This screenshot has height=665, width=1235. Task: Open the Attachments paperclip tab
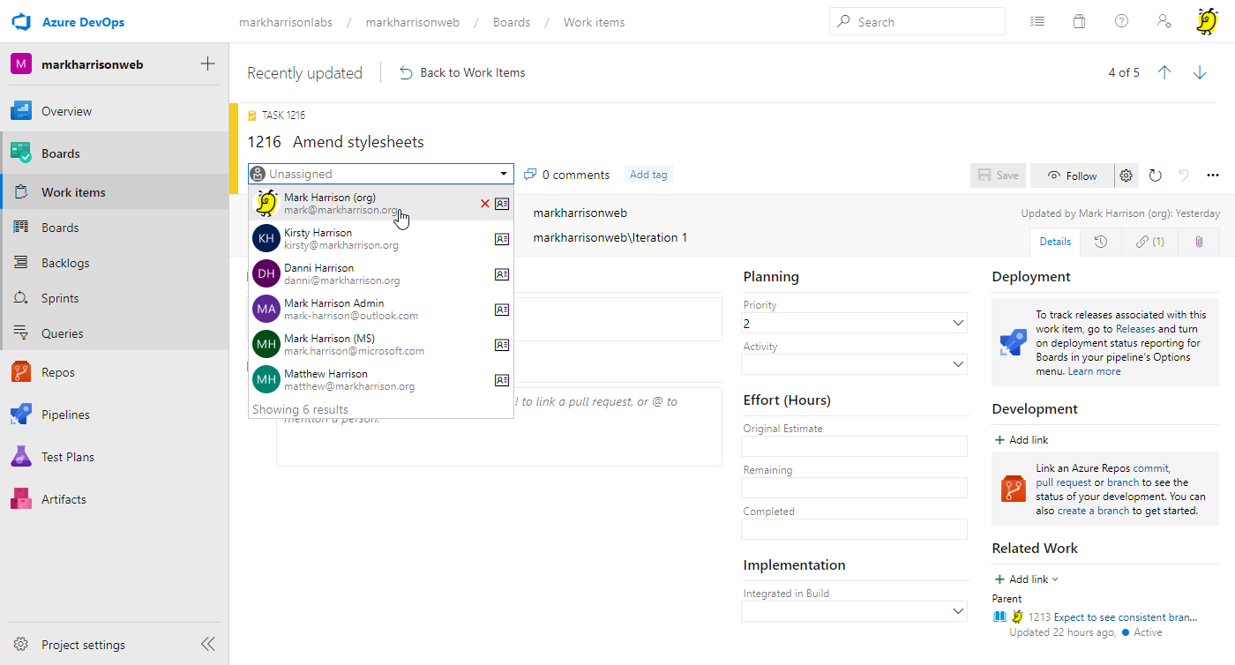pyautogui.click(x=1199, y=241)
